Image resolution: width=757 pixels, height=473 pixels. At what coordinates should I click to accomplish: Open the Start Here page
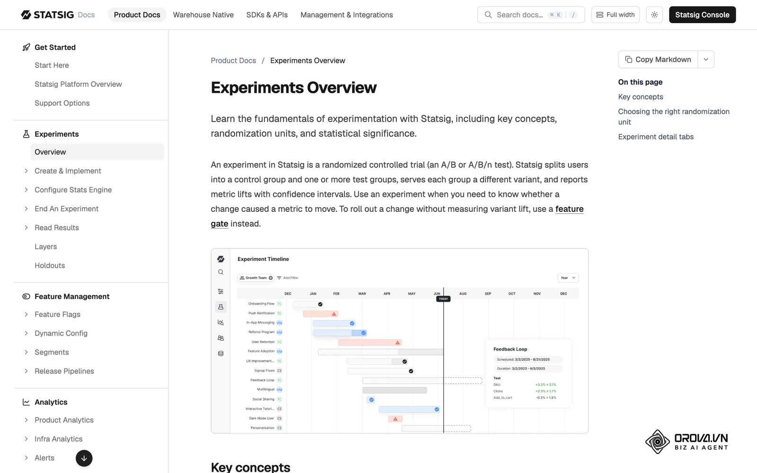pos(52,65)
